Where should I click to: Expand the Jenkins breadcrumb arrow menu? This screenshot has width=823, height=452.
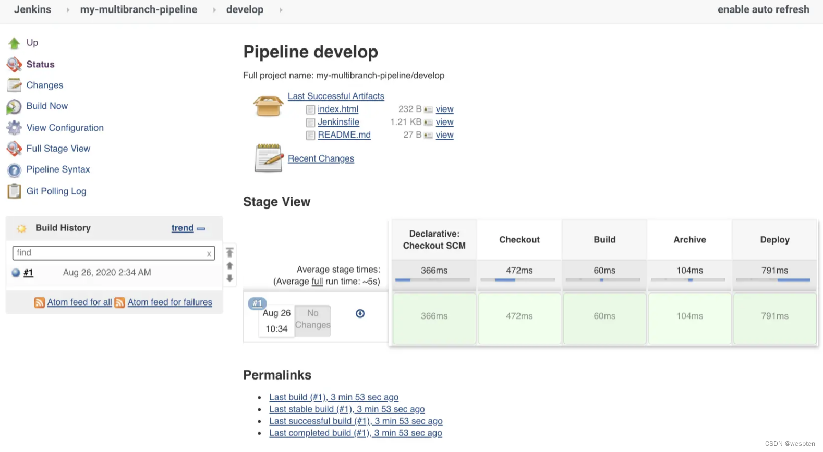[x=68, y=10]
